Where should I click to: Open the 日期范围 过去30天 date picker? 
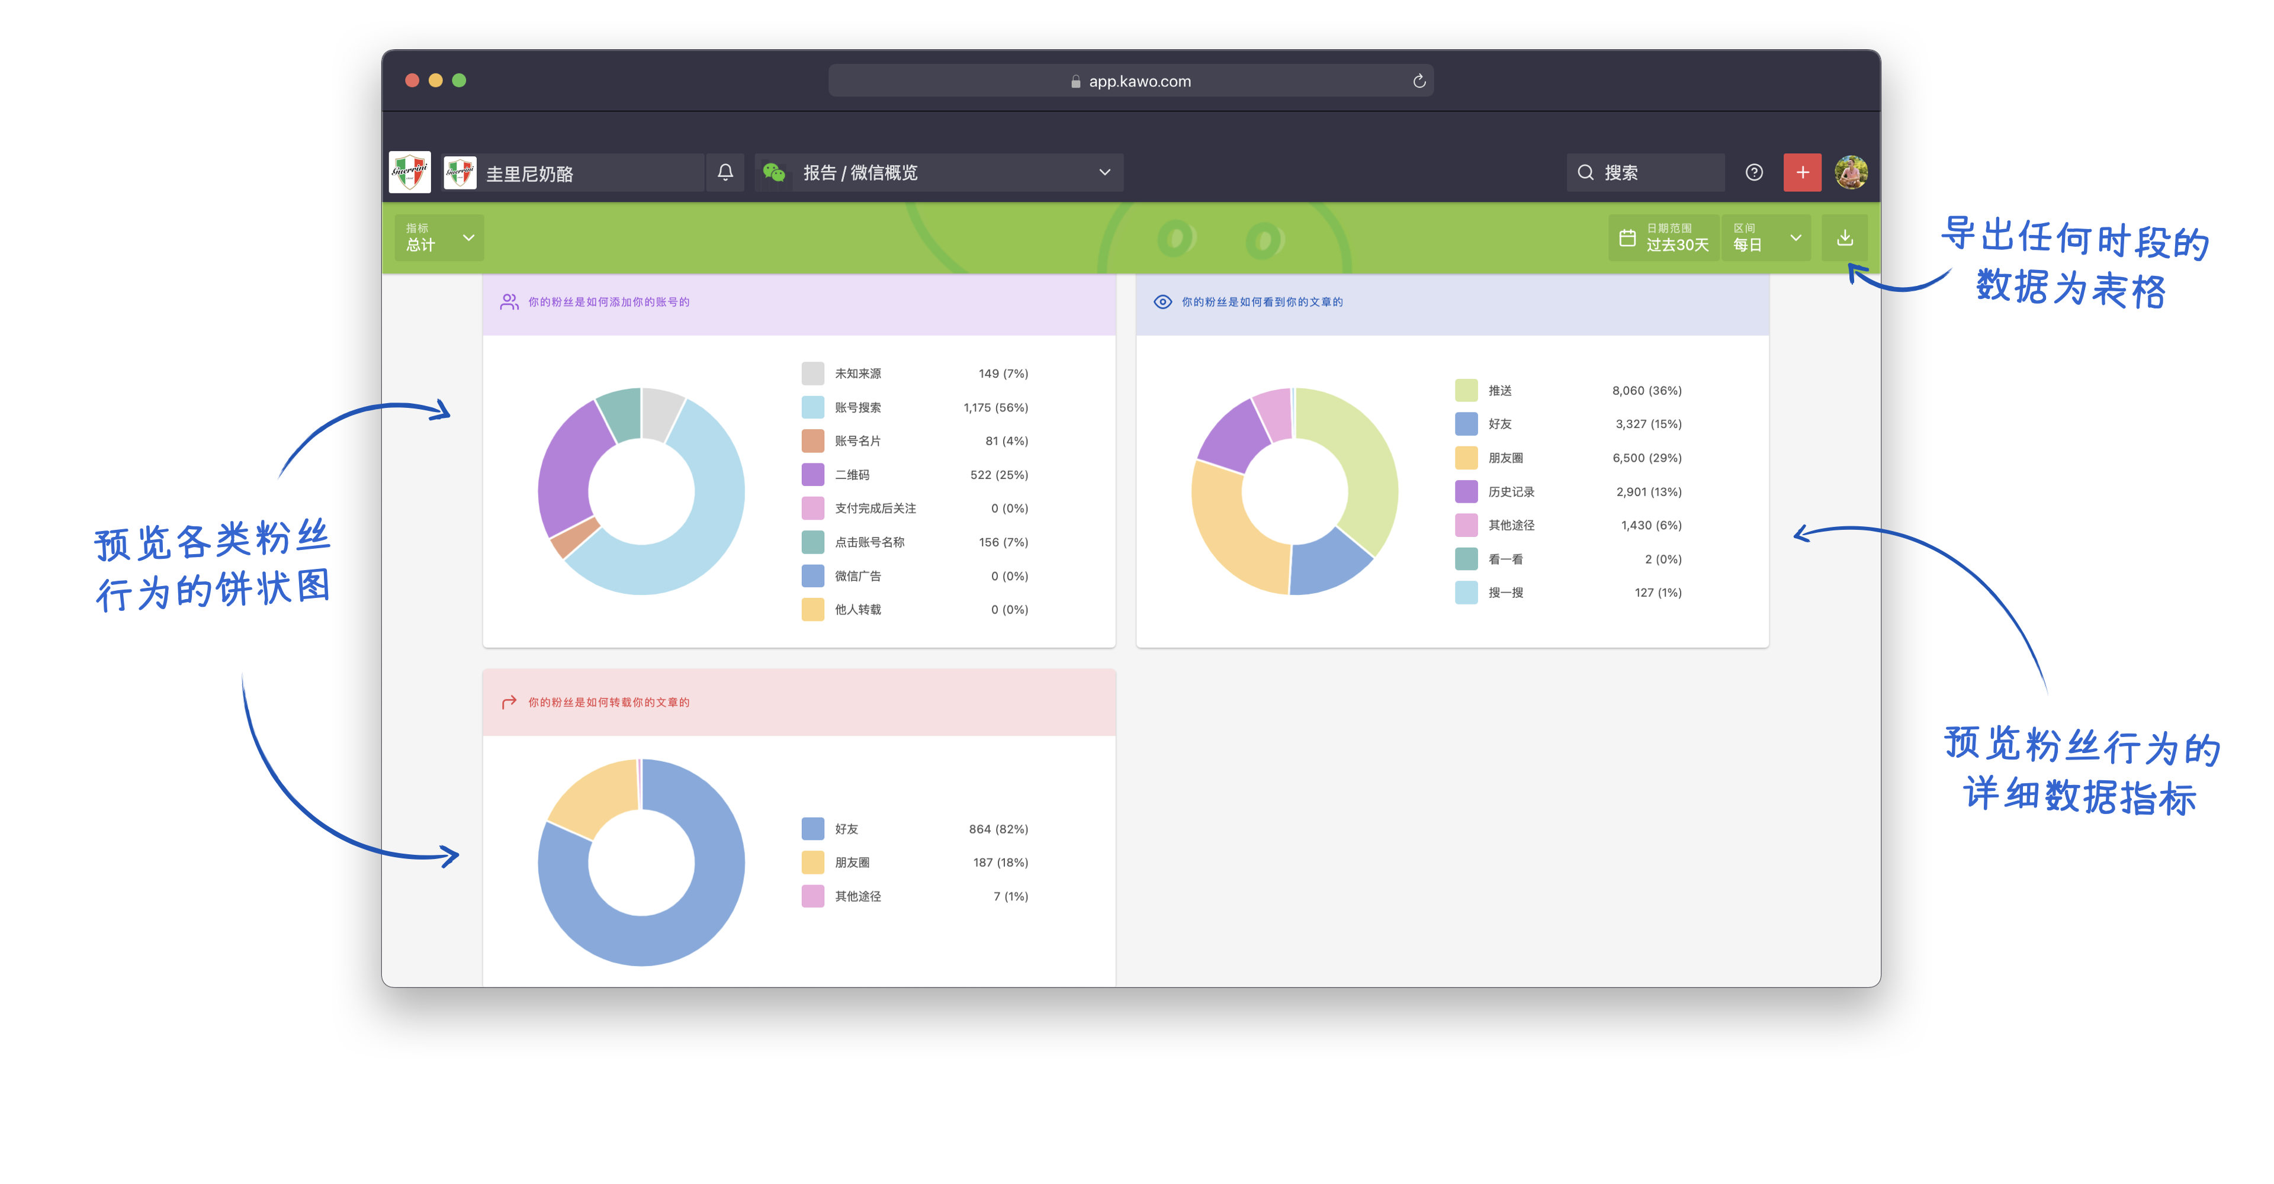(1663, 237)
